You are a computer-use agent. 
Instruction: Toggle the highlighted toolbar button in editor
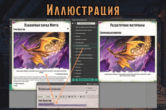coord(78,97)
